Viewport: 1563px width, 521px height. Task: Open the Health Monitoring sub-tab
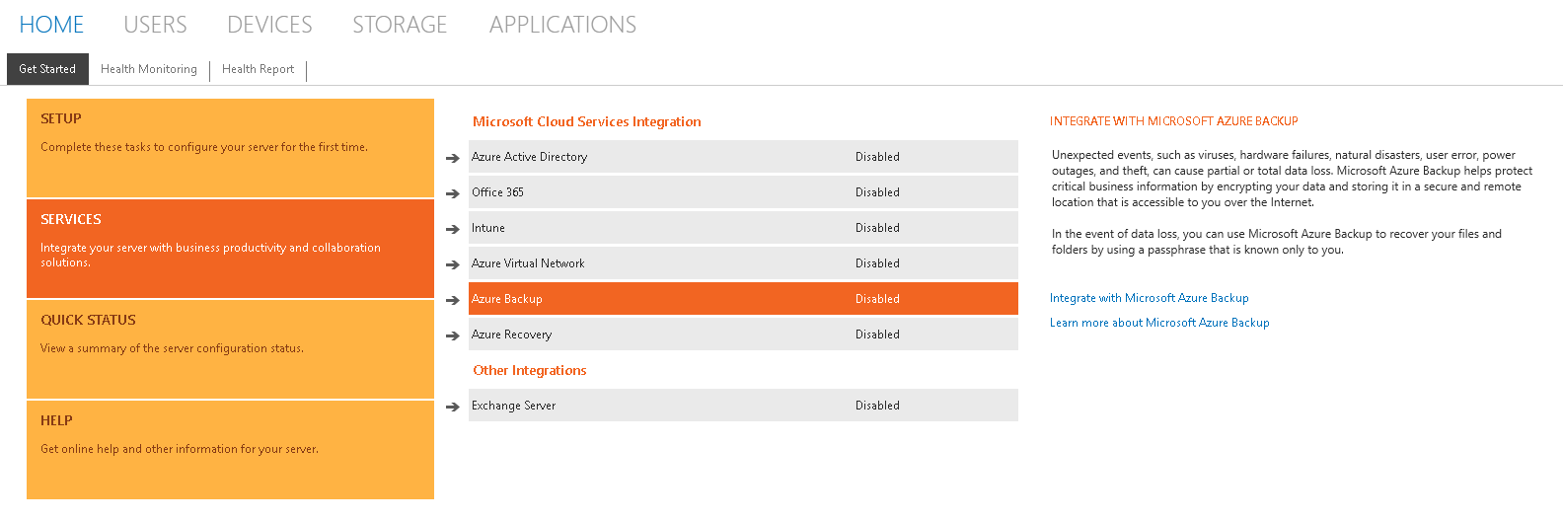coord(149,69)
